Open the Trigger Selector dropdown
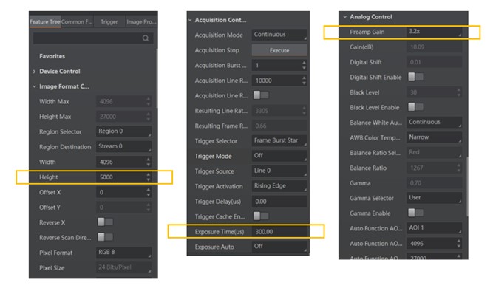The width and height of the screenshot is (493, 291). coord(279,141)
